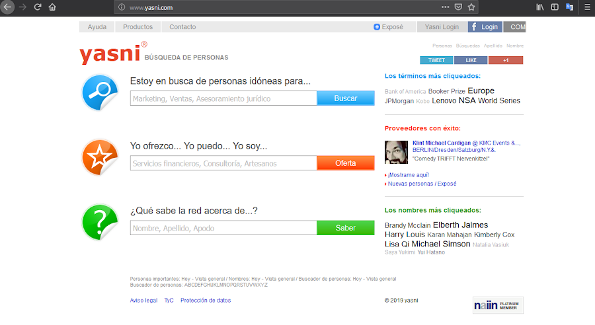Open the Klint Michael Cardigan profile link
595x325 pixels.
(442, 143)
